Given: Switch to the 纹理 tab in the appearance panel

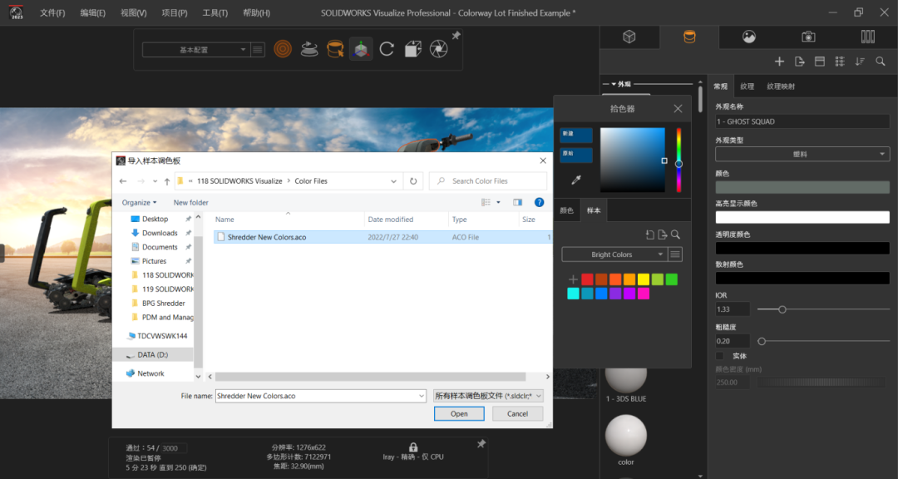Looking at the screenshot, I should 747,86.
